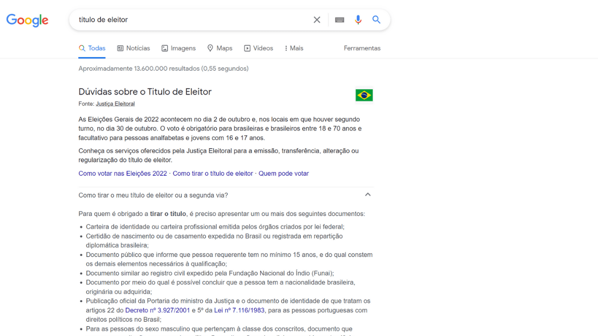The image size is (598, 336).
Task: Start voice search with microphone icon
Action: (358, 20)
